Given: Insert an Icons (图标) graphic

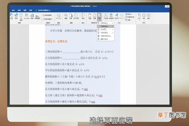Looking at the screenshot, I should (x=16, y=16).
